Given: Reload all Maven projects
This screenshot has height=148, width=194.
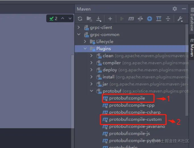Looking at the screenshot, I should tap(80, 19).
